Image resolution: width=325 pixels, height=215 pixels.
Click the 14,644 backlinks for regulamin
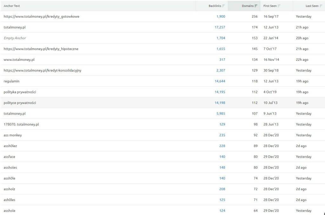pyautogui.click(x=220, y=81)
